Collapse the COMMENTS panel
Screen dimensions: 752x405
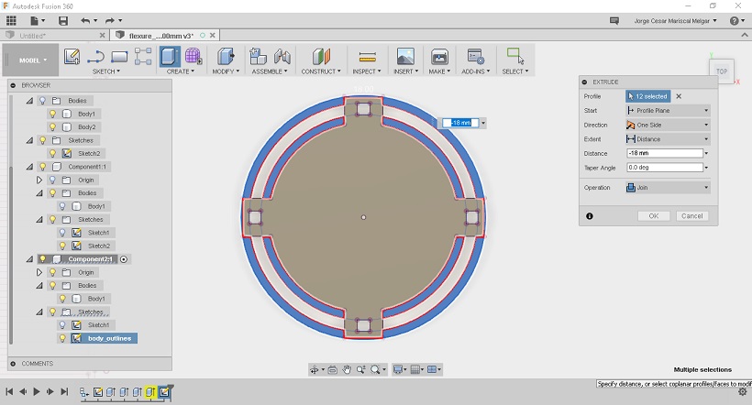point(13,364)
